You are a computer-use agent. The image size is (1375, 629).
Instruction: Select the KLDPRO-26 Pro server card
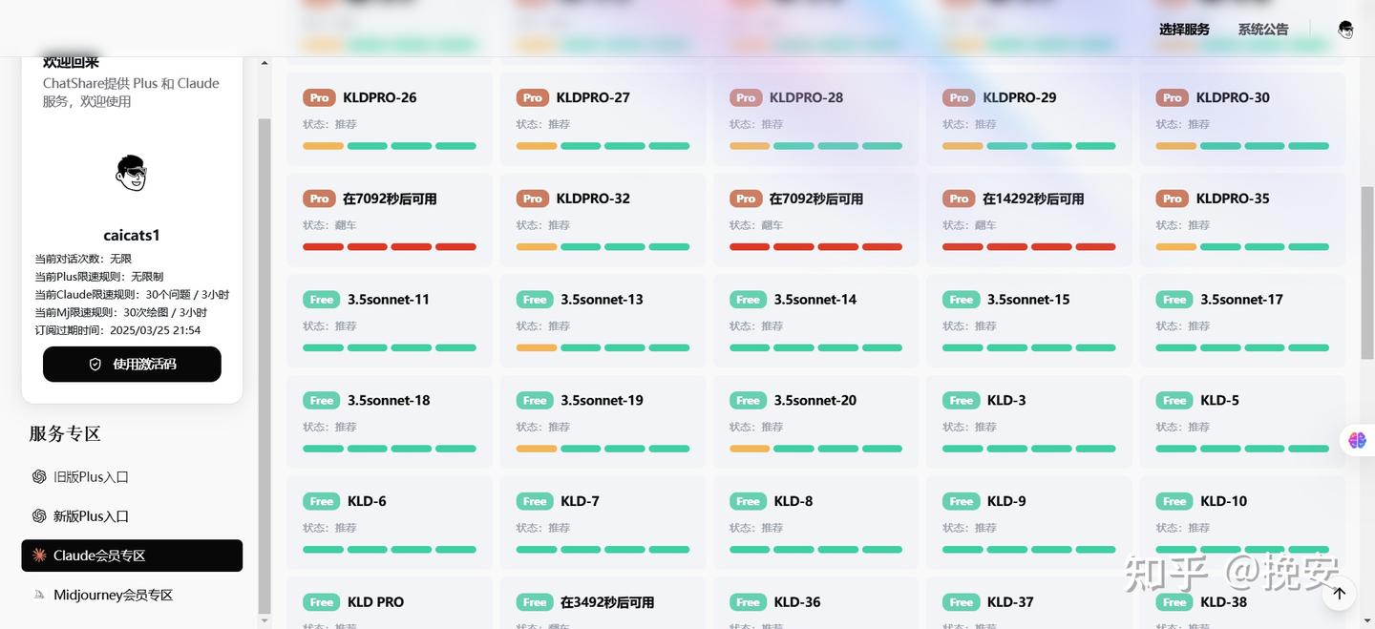(390, 118)
